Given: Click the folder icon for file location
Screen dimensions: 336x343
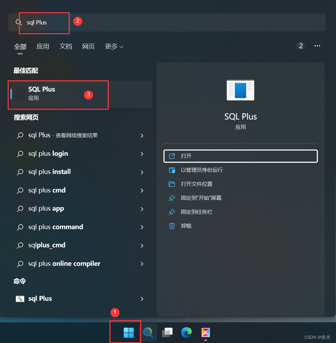Looking at the screenshot, I should [x=172, y=184].
